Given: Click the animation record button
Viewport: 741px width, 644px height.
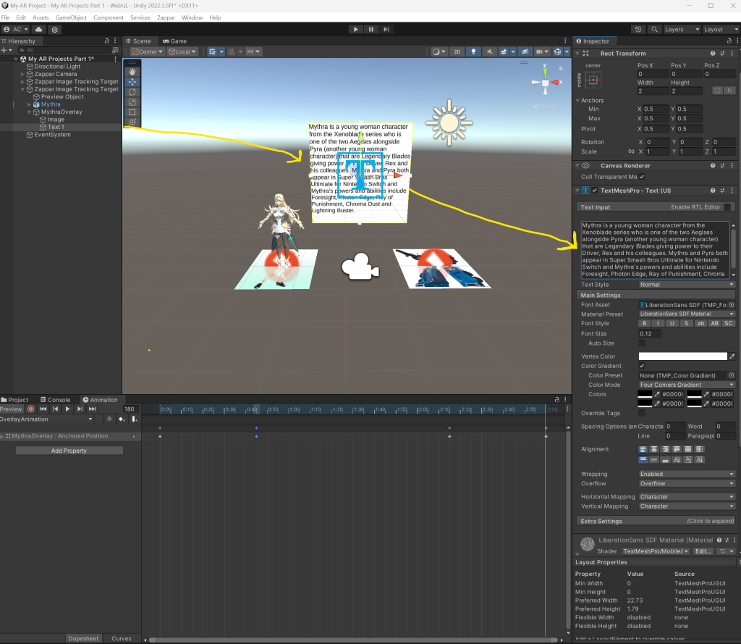Looking at the screenshot, I should click(x=30, y=409).
